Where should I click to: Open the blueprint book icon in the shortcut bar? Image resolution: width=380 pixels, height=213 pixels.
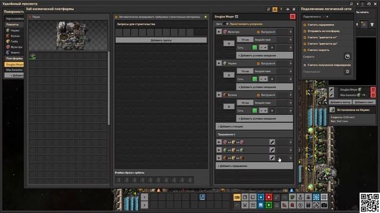261,205
